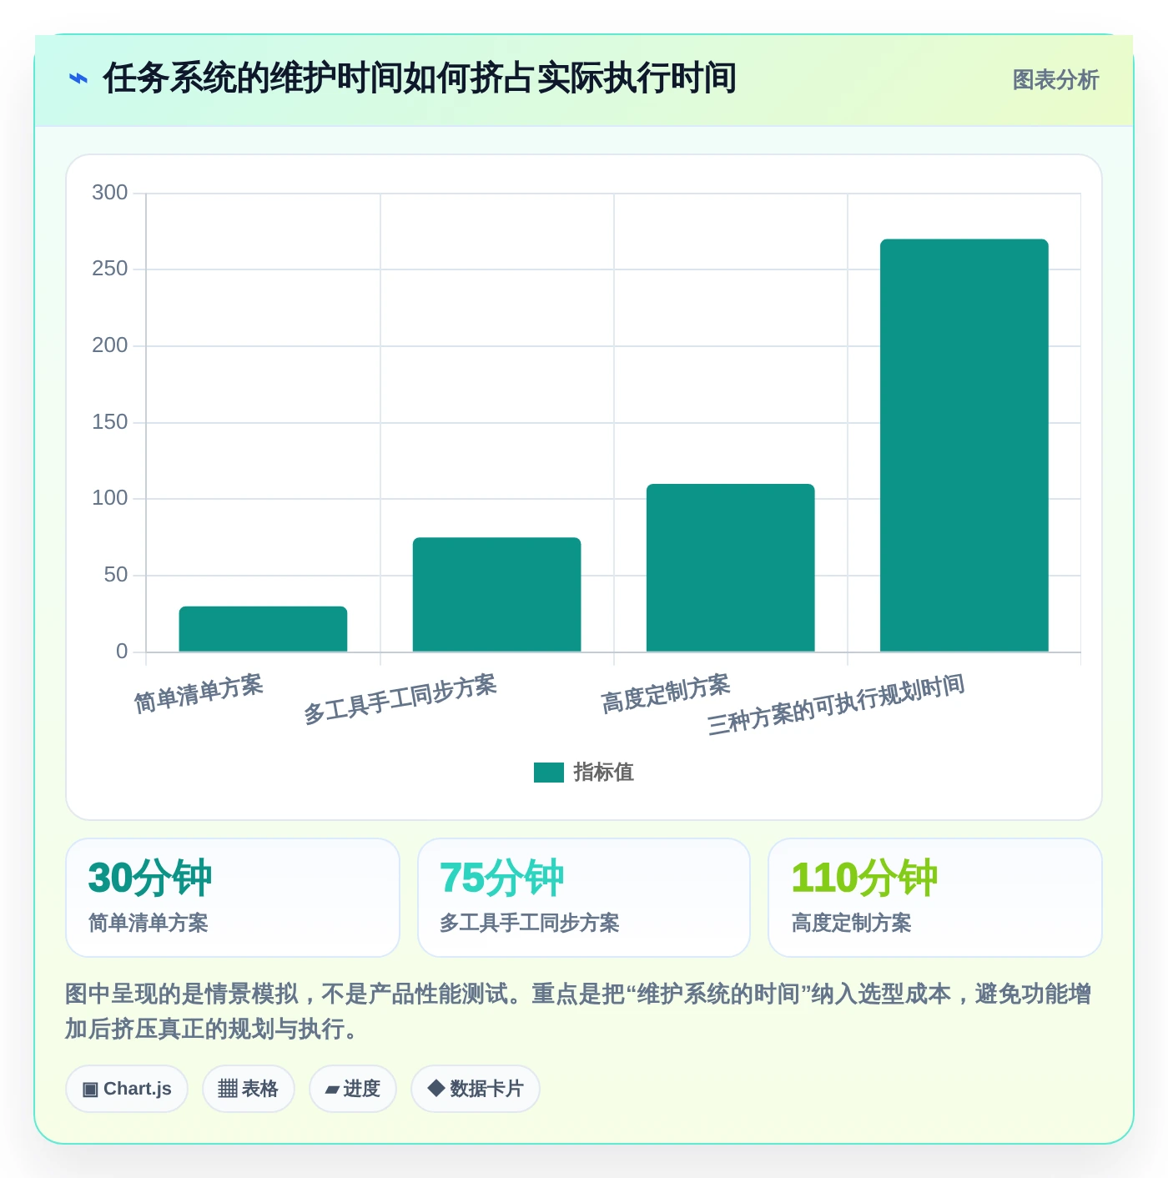Click the 简单清单方案 bar in the chart

[263, 629]
